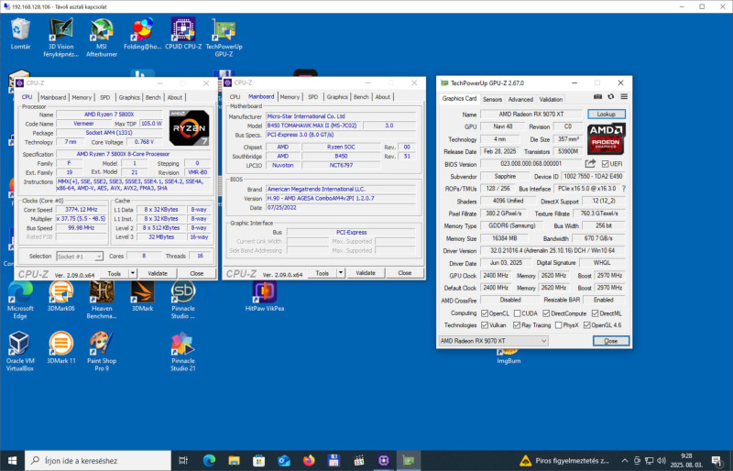Expand Tools dropdown arrow in CPU window

pyautogui.click(x=133, y=273)
